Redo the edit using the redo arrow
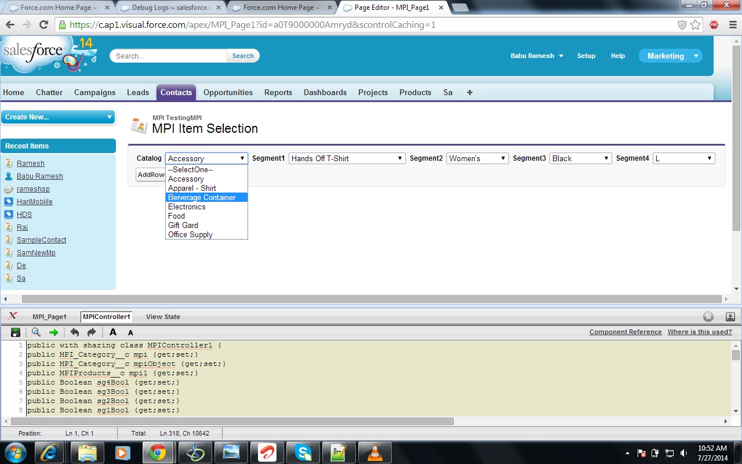Viewport: 742px width, 464px height. point(92,332)
